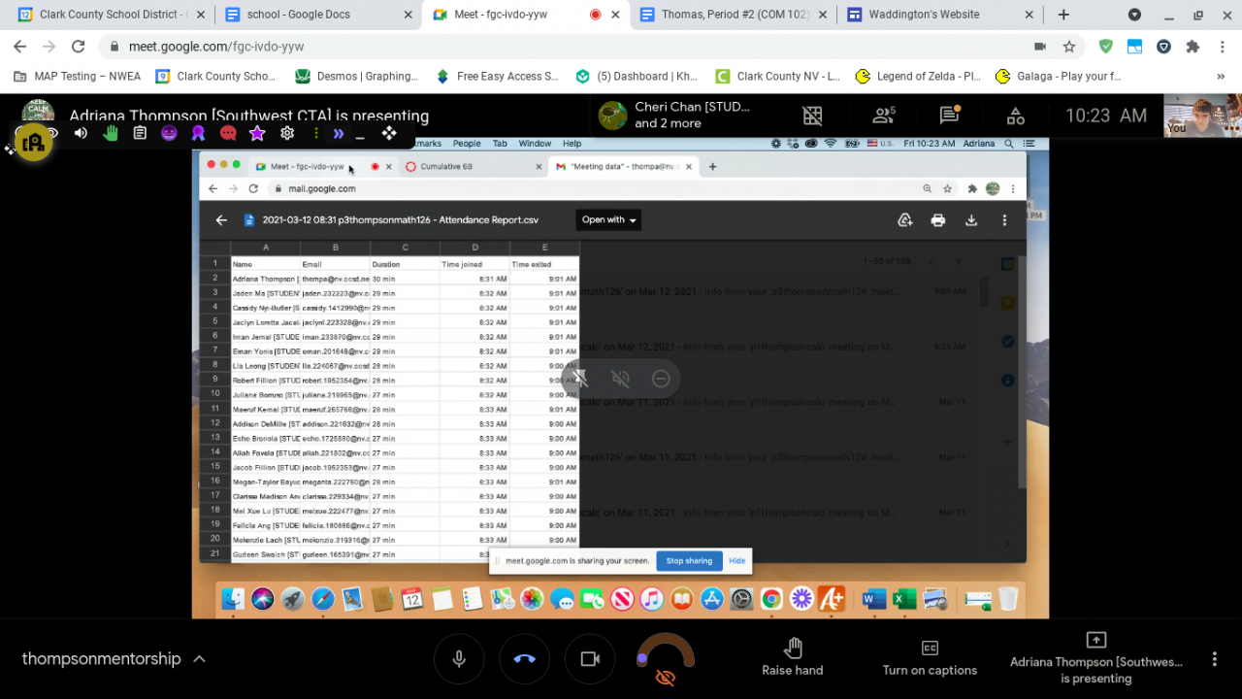Bookmark this page with the star
Viewport: 1242px width, 699px height.
pyautogui.click(x=1069, y=47)
